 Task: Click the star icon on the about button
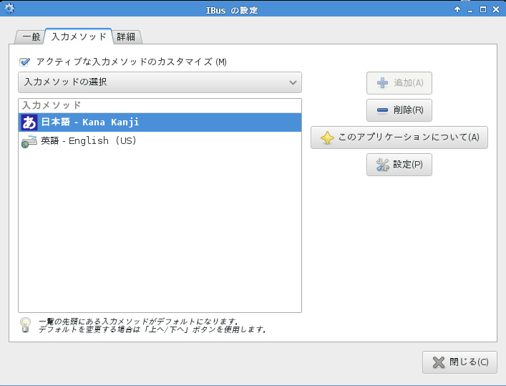327,137
